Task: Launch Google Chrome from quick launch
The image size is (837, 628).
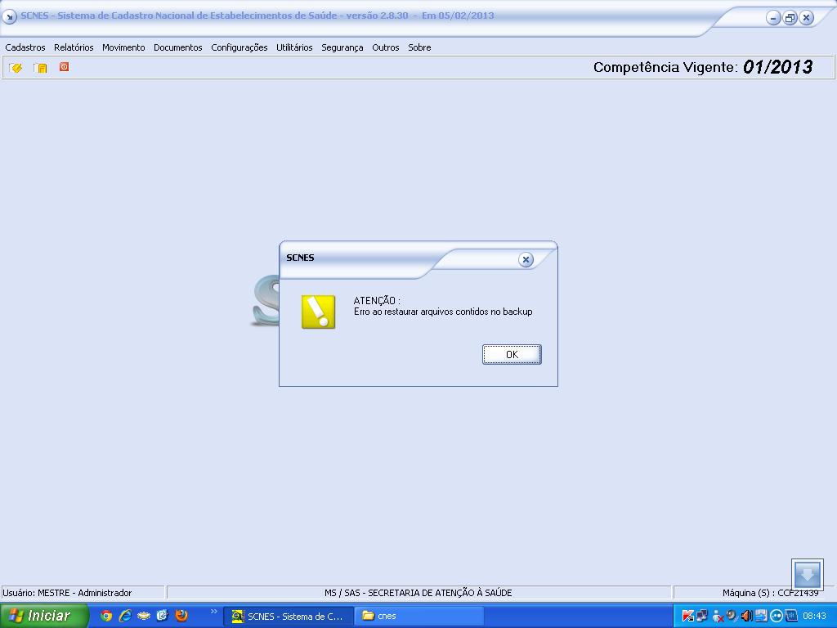Action: point(106,616)
